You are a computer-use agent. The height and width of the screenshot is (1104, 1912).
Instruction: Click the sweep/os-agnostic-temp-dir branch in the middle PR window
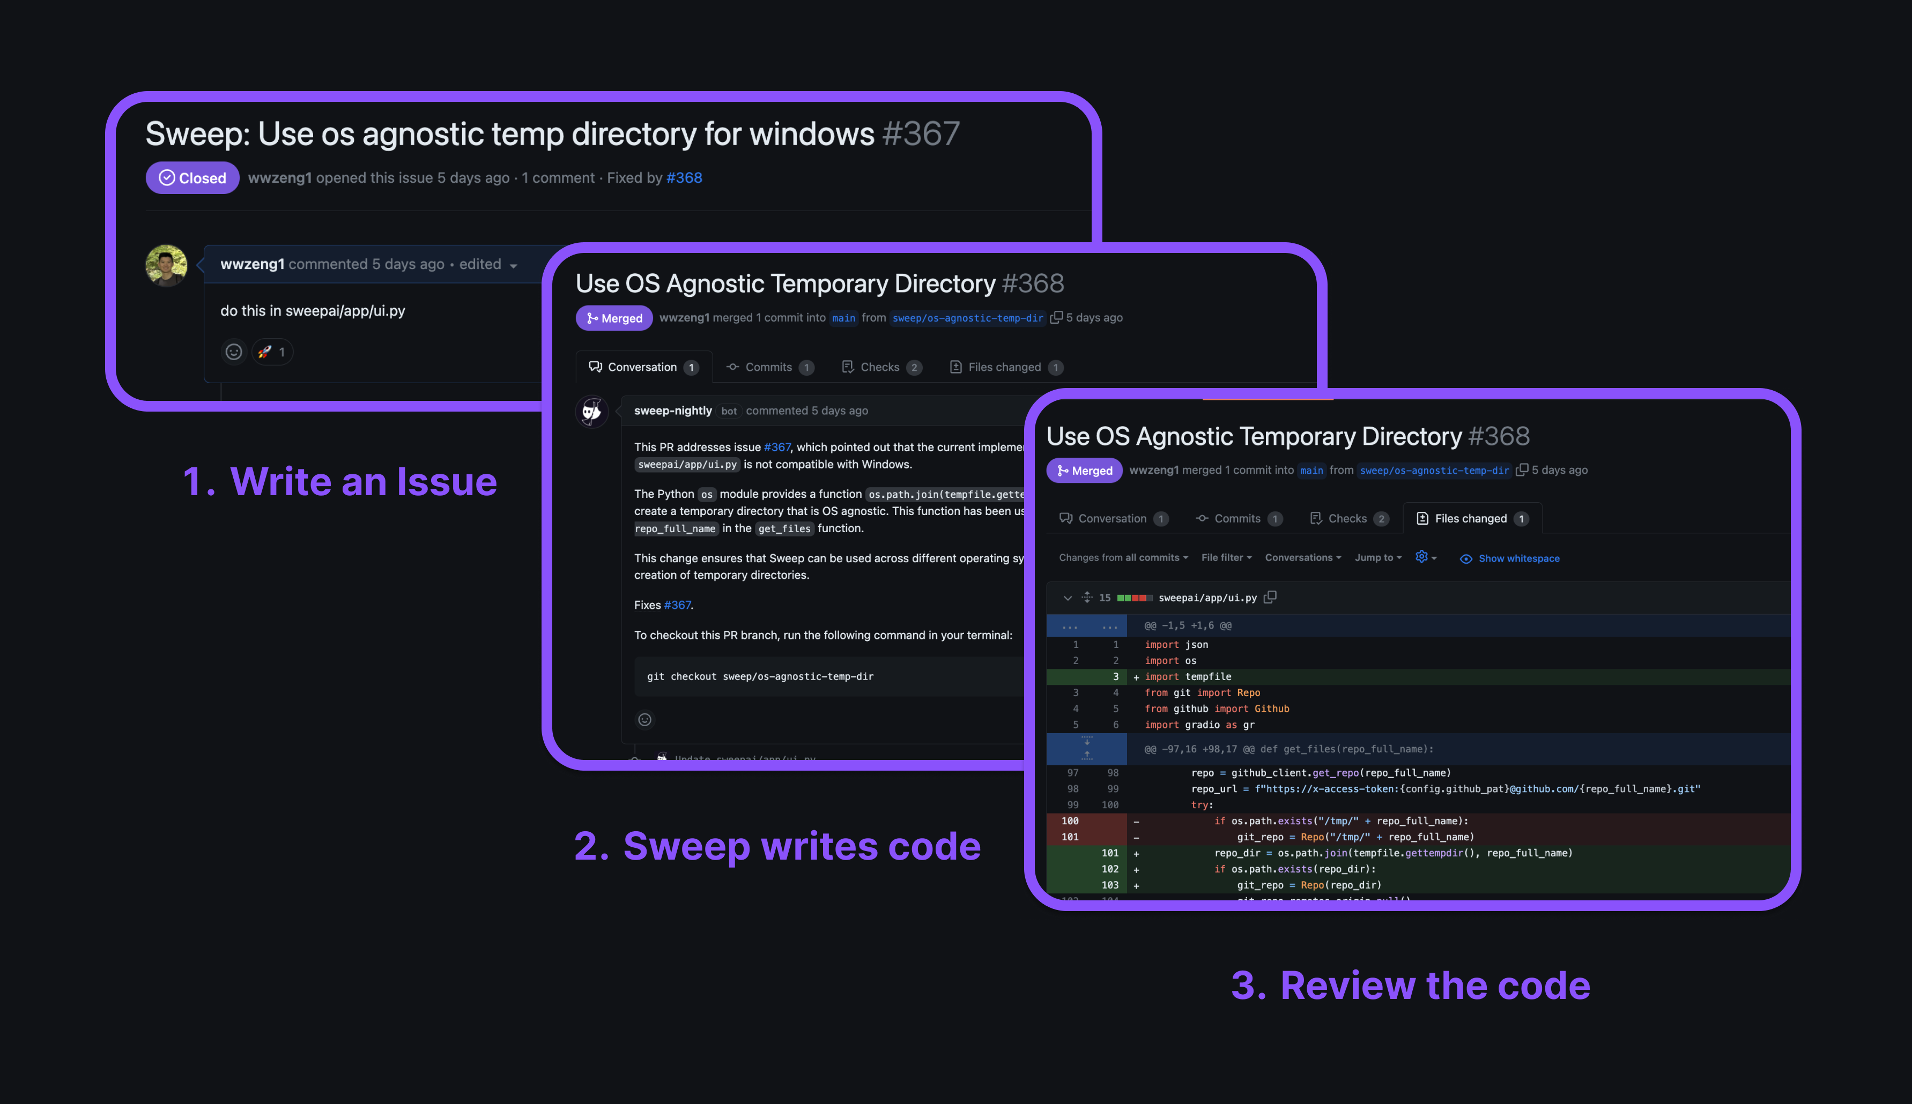pos(968,318)
